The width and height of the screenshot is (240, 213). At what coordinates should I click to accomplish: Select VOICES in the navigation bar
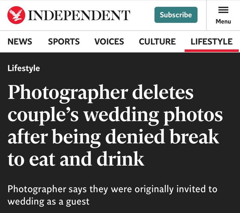click(x=109, y=42)
